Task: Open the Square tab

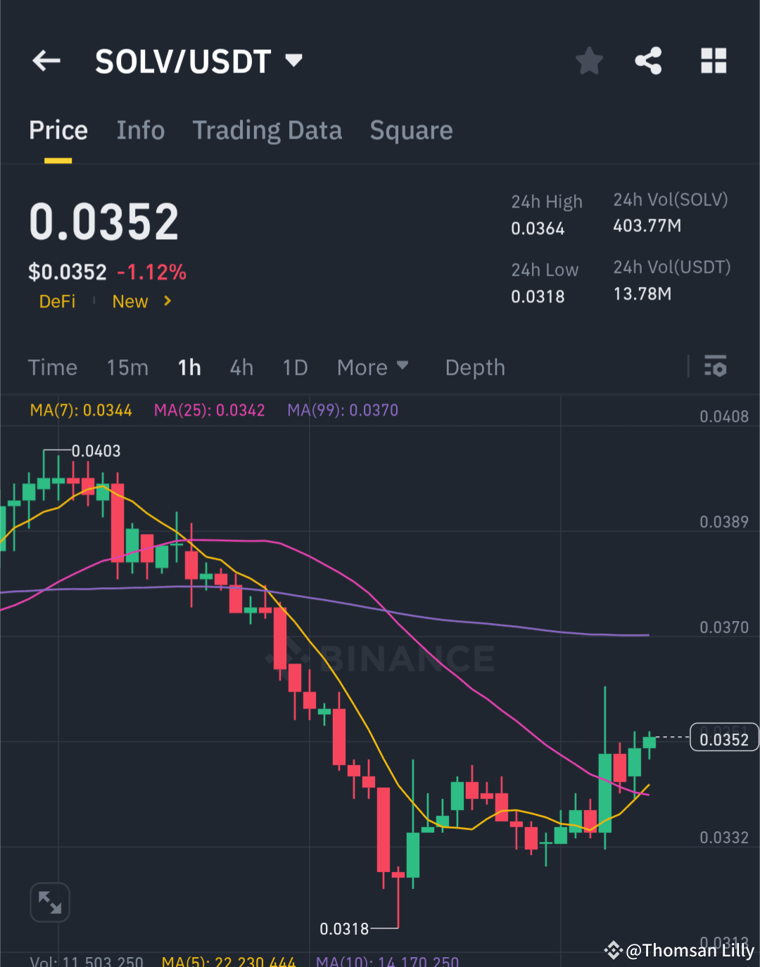Action: point(411,130)
